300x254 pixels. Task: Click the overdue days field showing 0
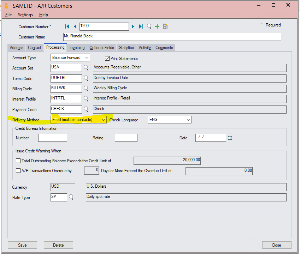click(92, 170)
